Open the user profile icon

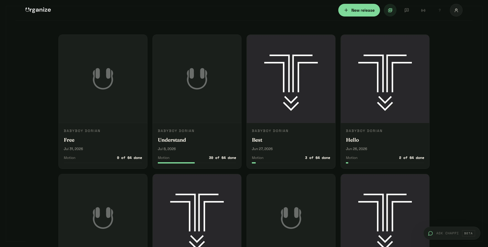(x=456, y=10)
